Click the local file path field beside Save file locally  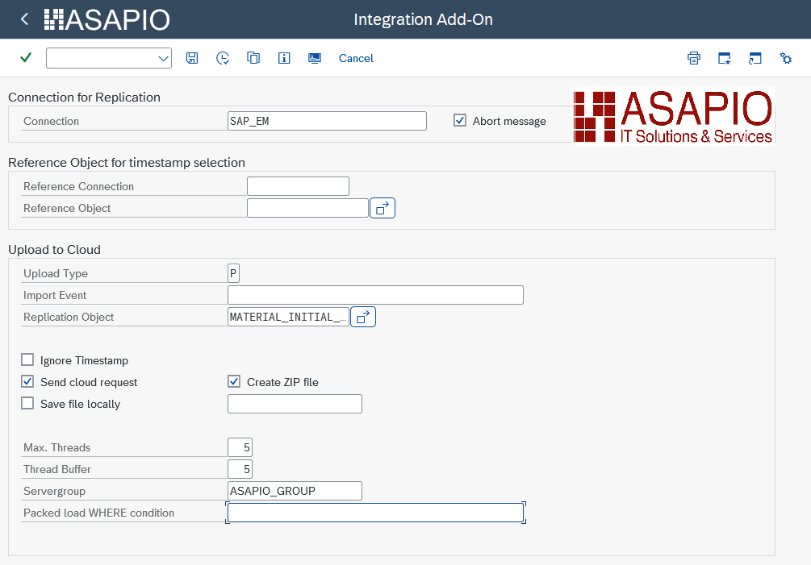pyautogui.click(x=295, y=404)
